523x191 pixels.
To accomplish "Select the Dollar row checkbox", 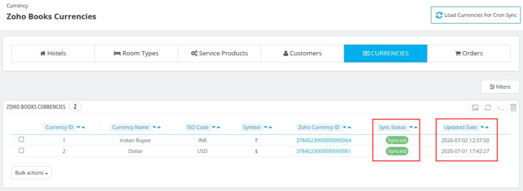I will (21, 150).
